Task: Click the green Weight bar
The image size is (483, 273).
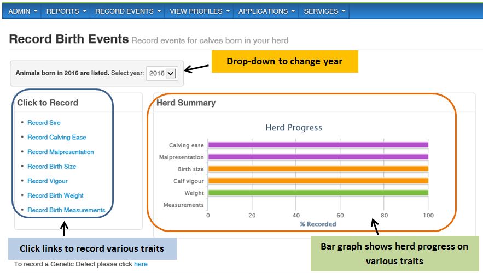Action: tap(318, 193)
